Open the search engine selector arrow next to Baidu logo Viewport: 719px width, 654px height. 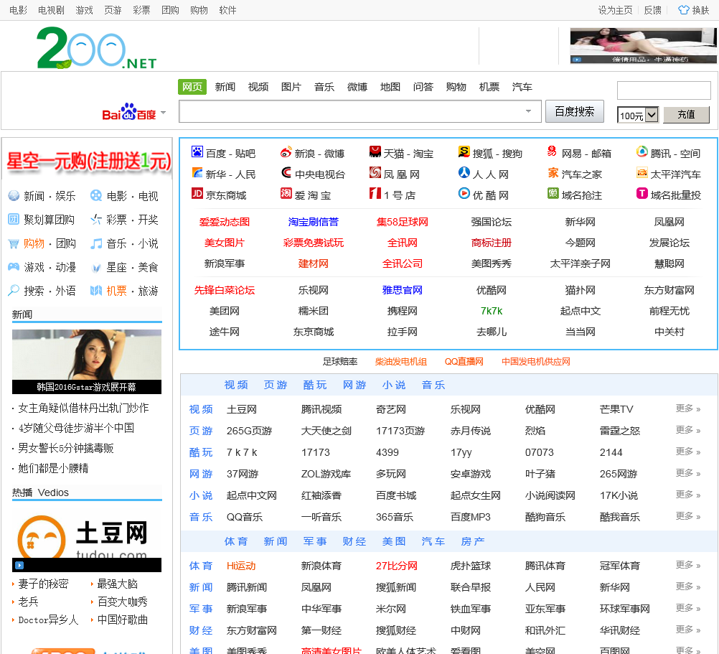tap(163, 113)
